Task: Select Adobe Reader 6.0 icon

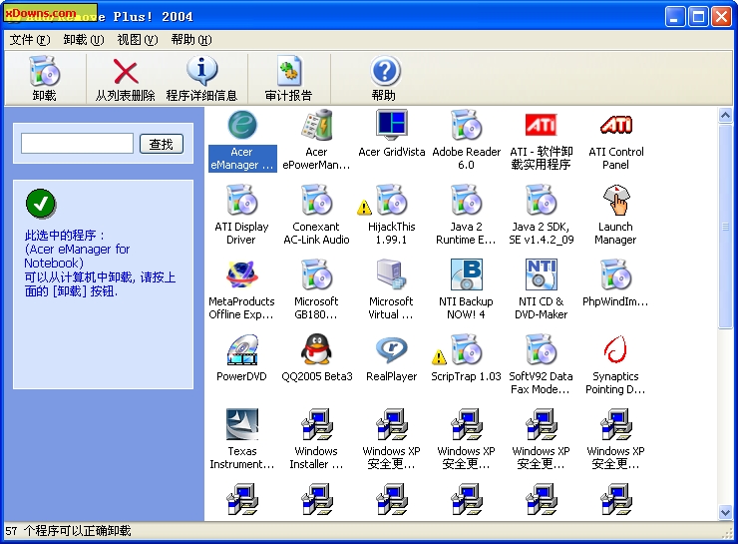Action: click(x=466, y=125)
